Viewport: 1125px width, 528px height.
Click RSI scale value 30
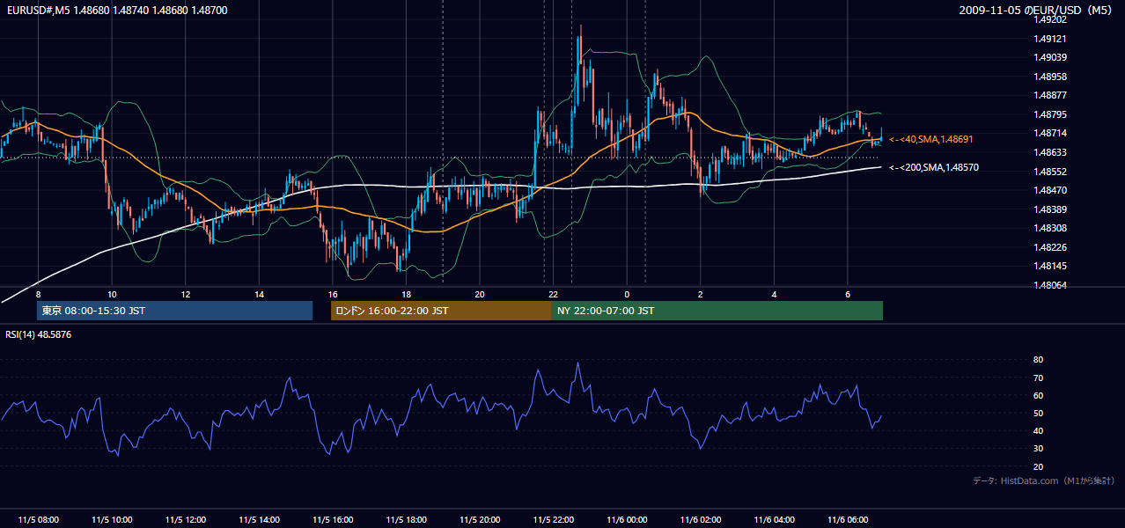(1038, 449)
